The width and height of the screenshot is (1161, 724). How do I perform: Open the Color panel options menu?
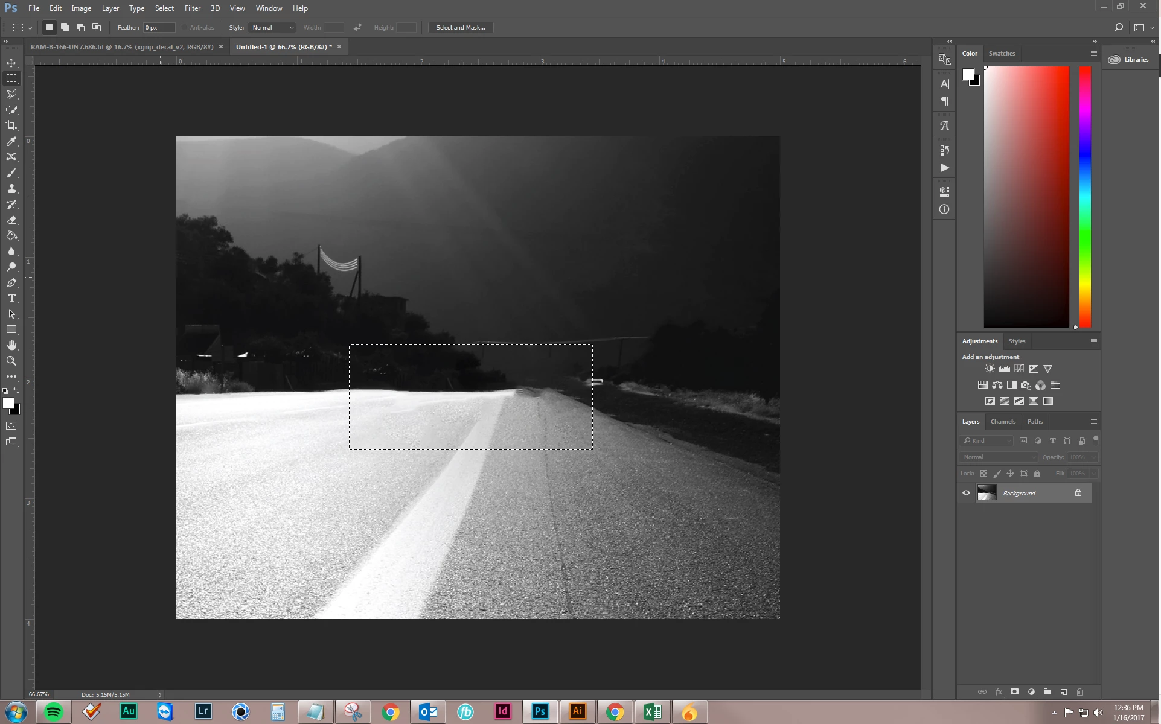pyautogui.click(x=1093, y=53)
